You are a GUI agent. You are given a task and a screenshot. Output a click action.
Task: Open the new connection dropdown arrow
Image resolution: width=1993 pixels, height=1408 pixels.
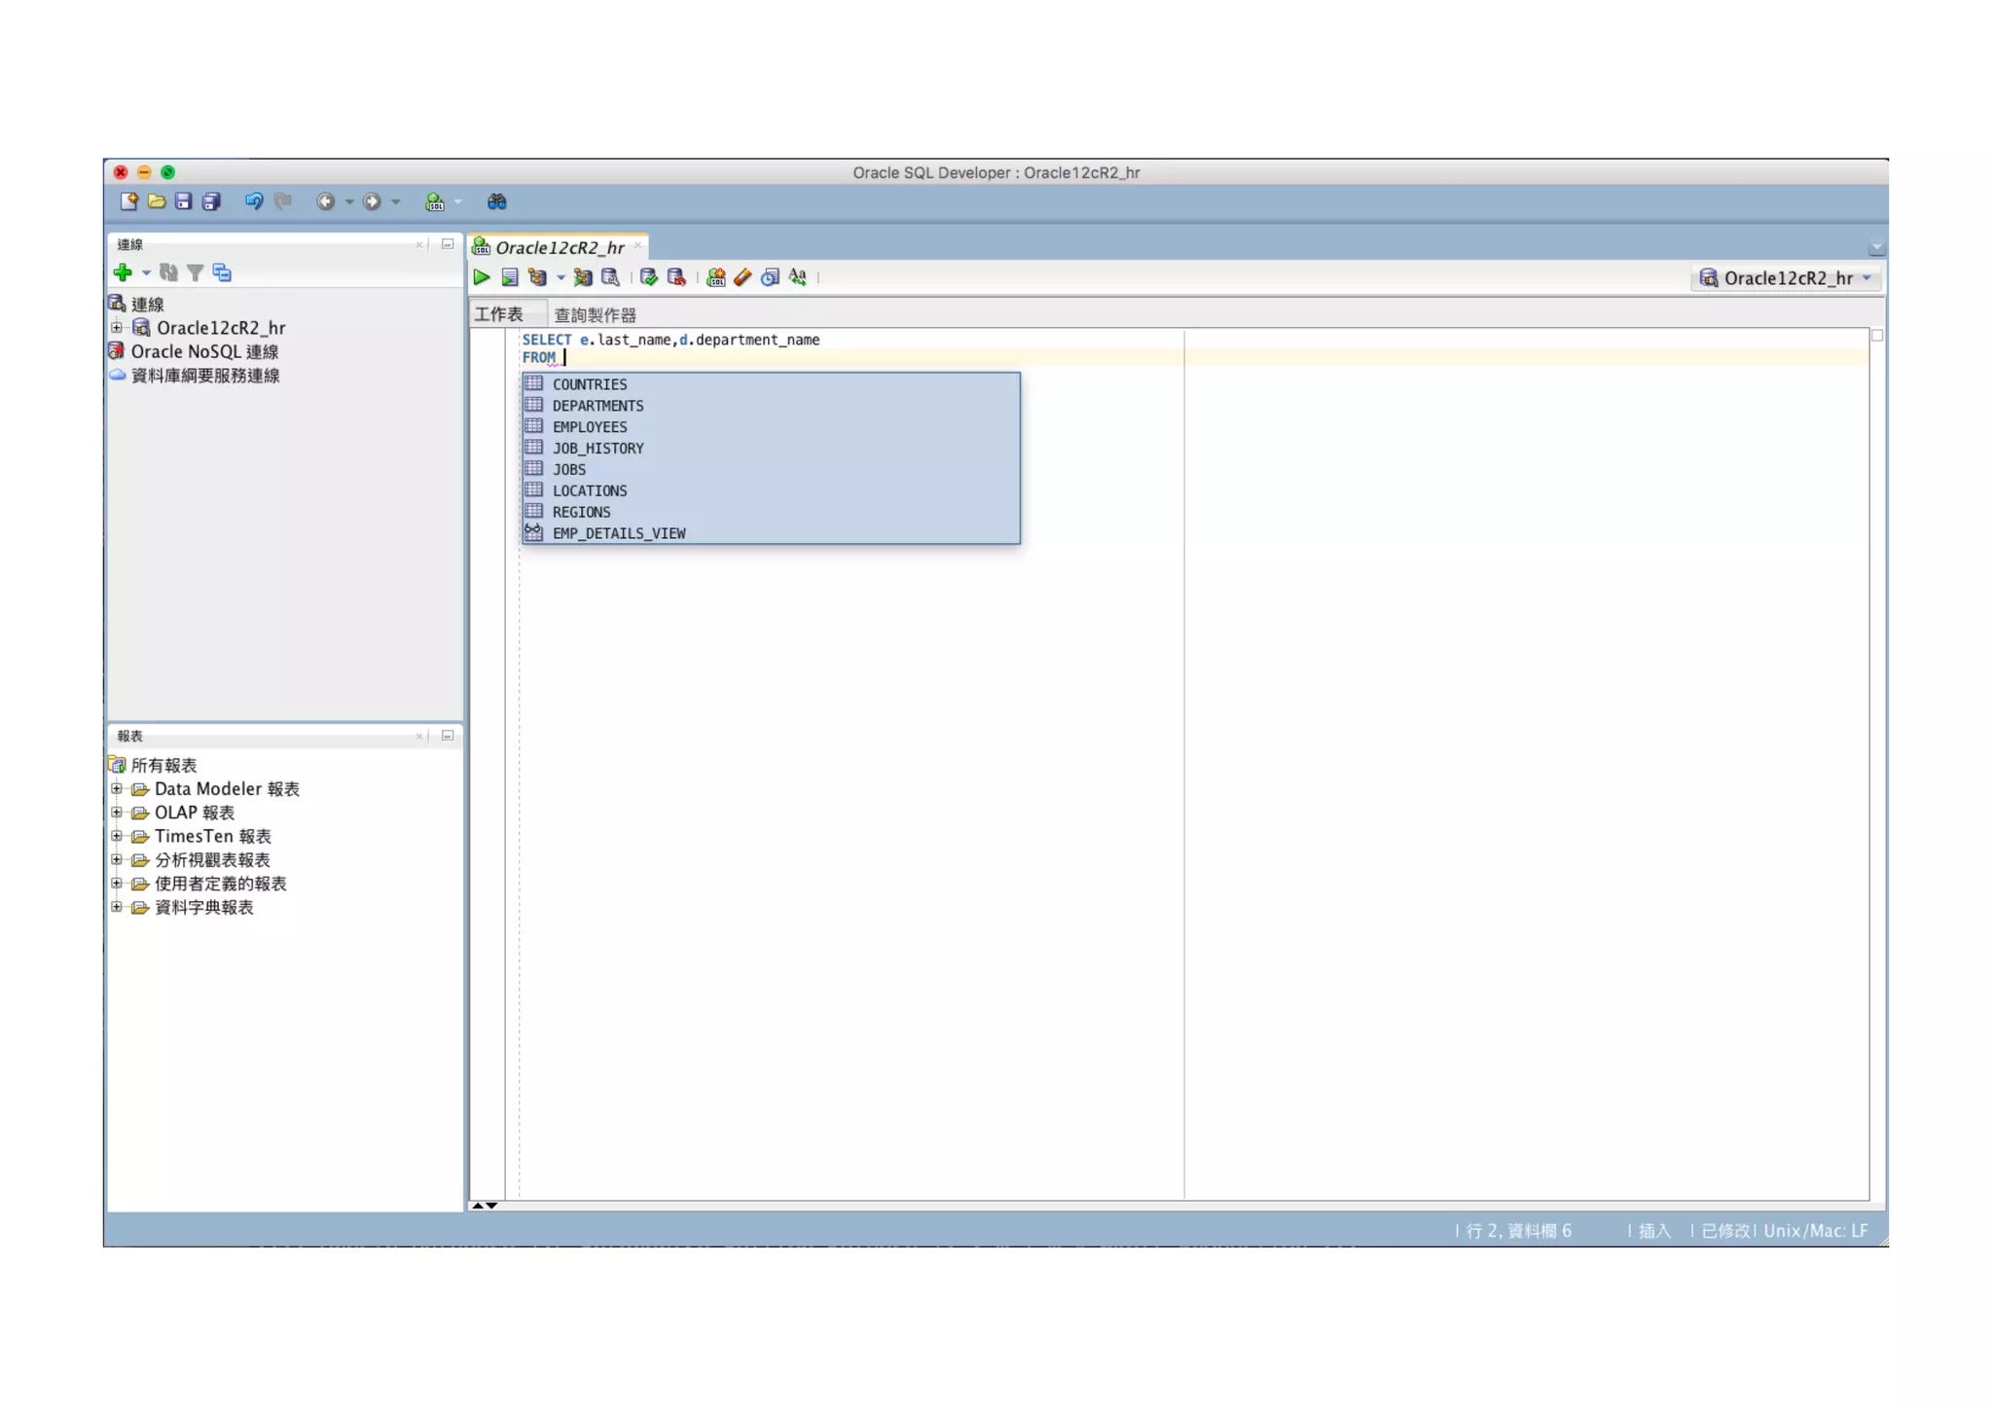click(x=146, y=273)
